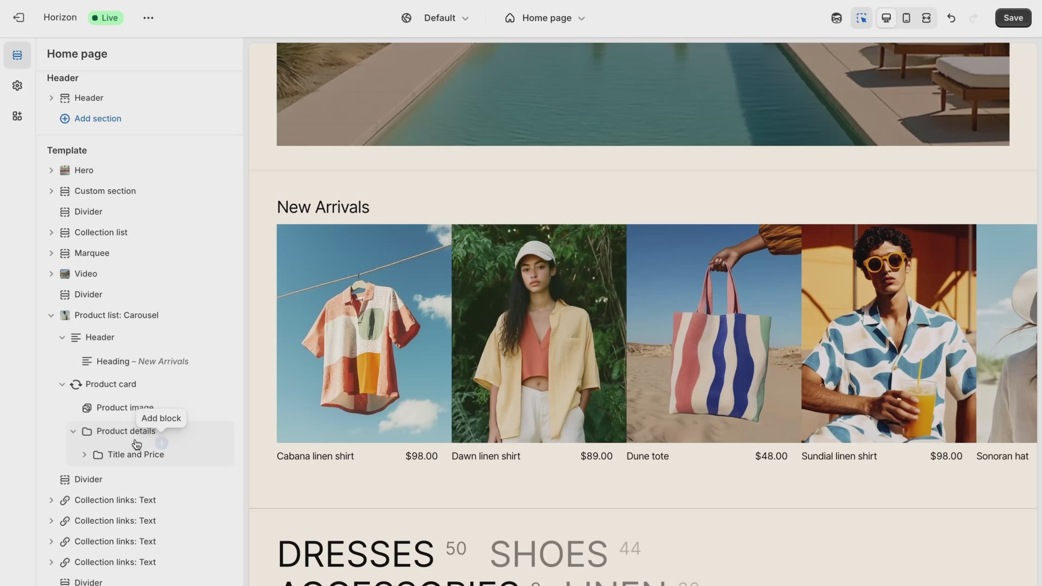This screenshot has height=586, width=1042.
Task: Click the Cabana linen shirt product image
Action: [x=364, y=334]
